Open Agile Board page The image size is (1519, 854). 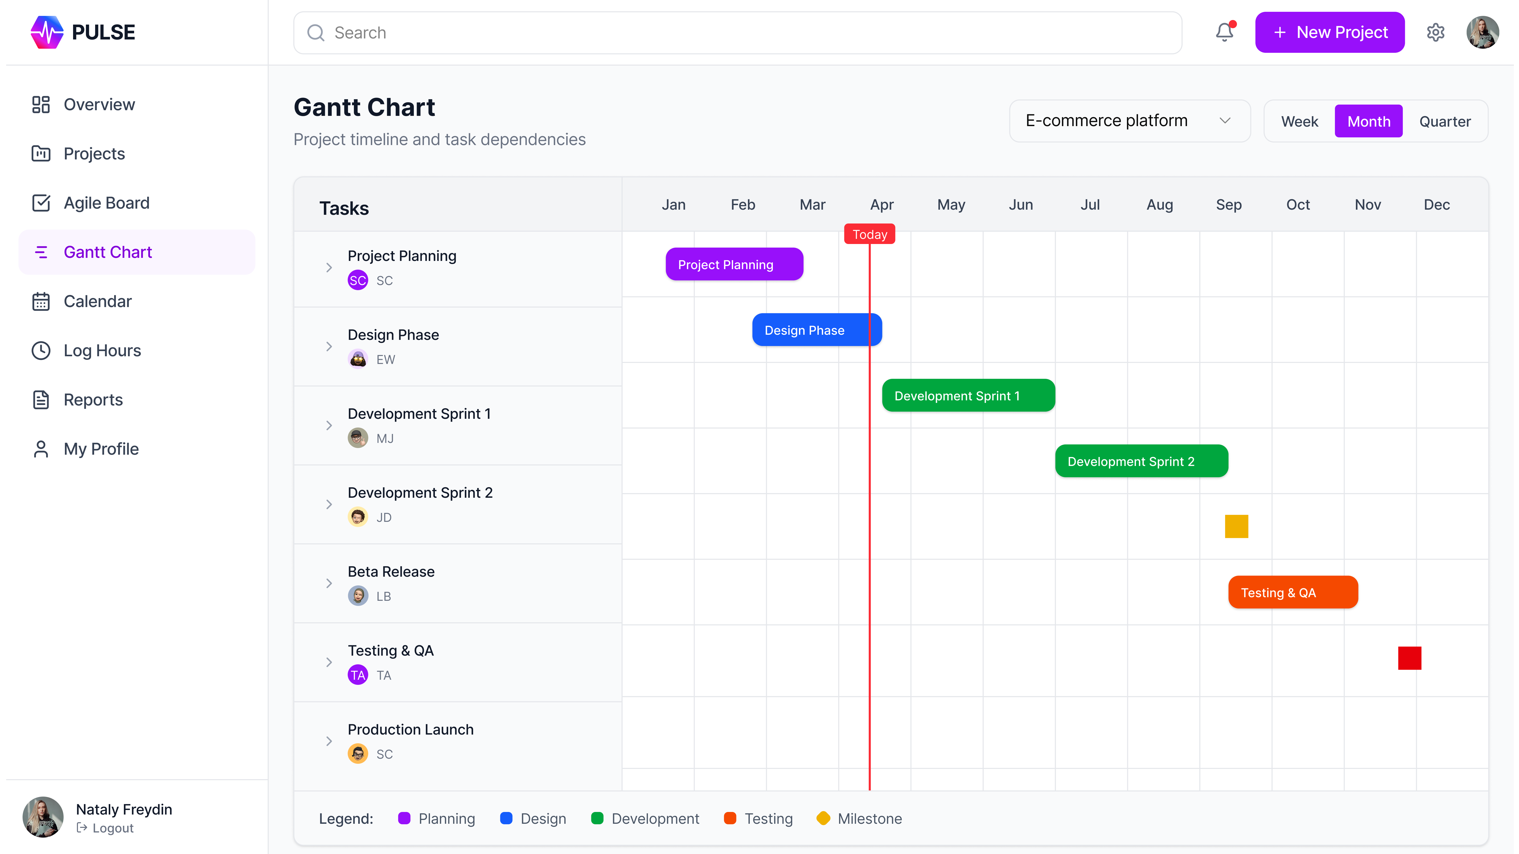[x=137, y=203]
